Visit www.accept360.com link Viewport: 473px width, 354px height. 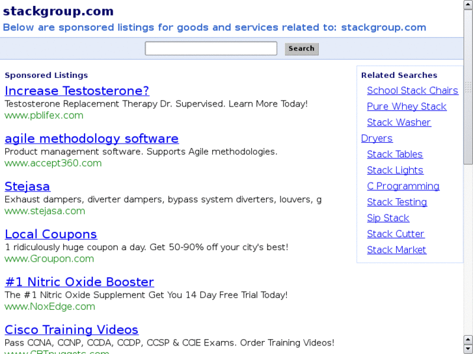53,163
